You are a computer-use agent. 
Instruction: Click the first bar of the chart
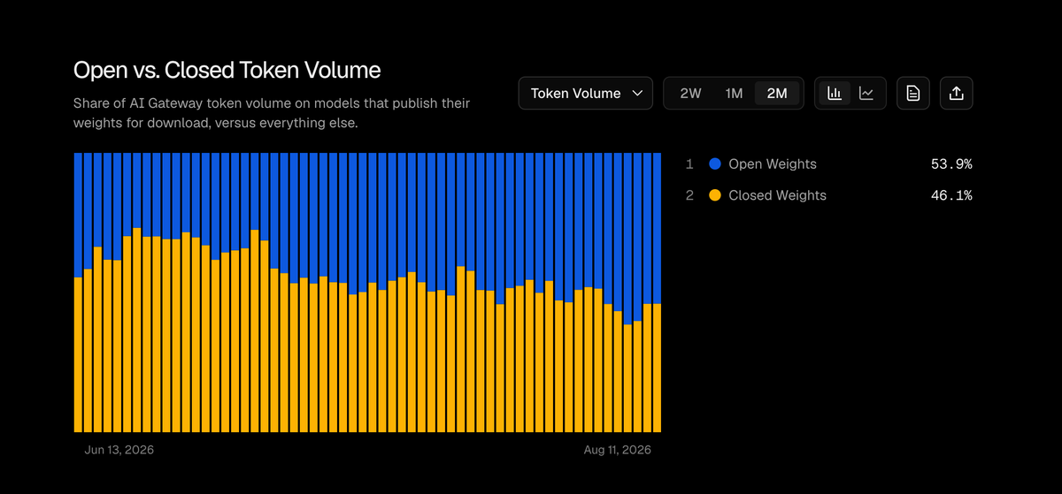pos(78,293)
